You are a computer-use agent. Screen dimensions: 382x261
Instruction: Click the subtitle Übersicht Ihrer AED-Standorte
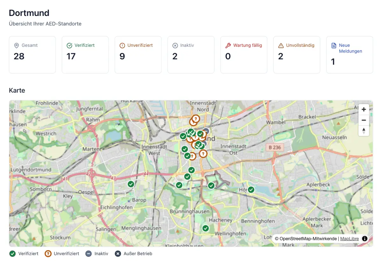(x=45, y=24)
